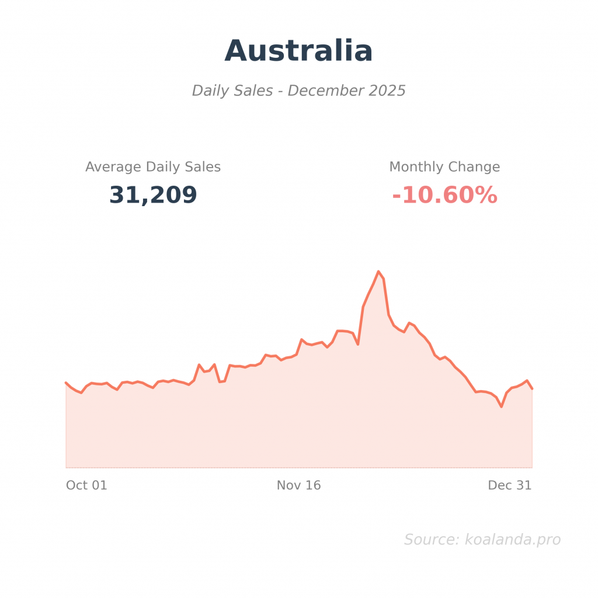Click the Average Daily Sales label
The width and height of the screenshot is (598, 598).
(153, 167)
